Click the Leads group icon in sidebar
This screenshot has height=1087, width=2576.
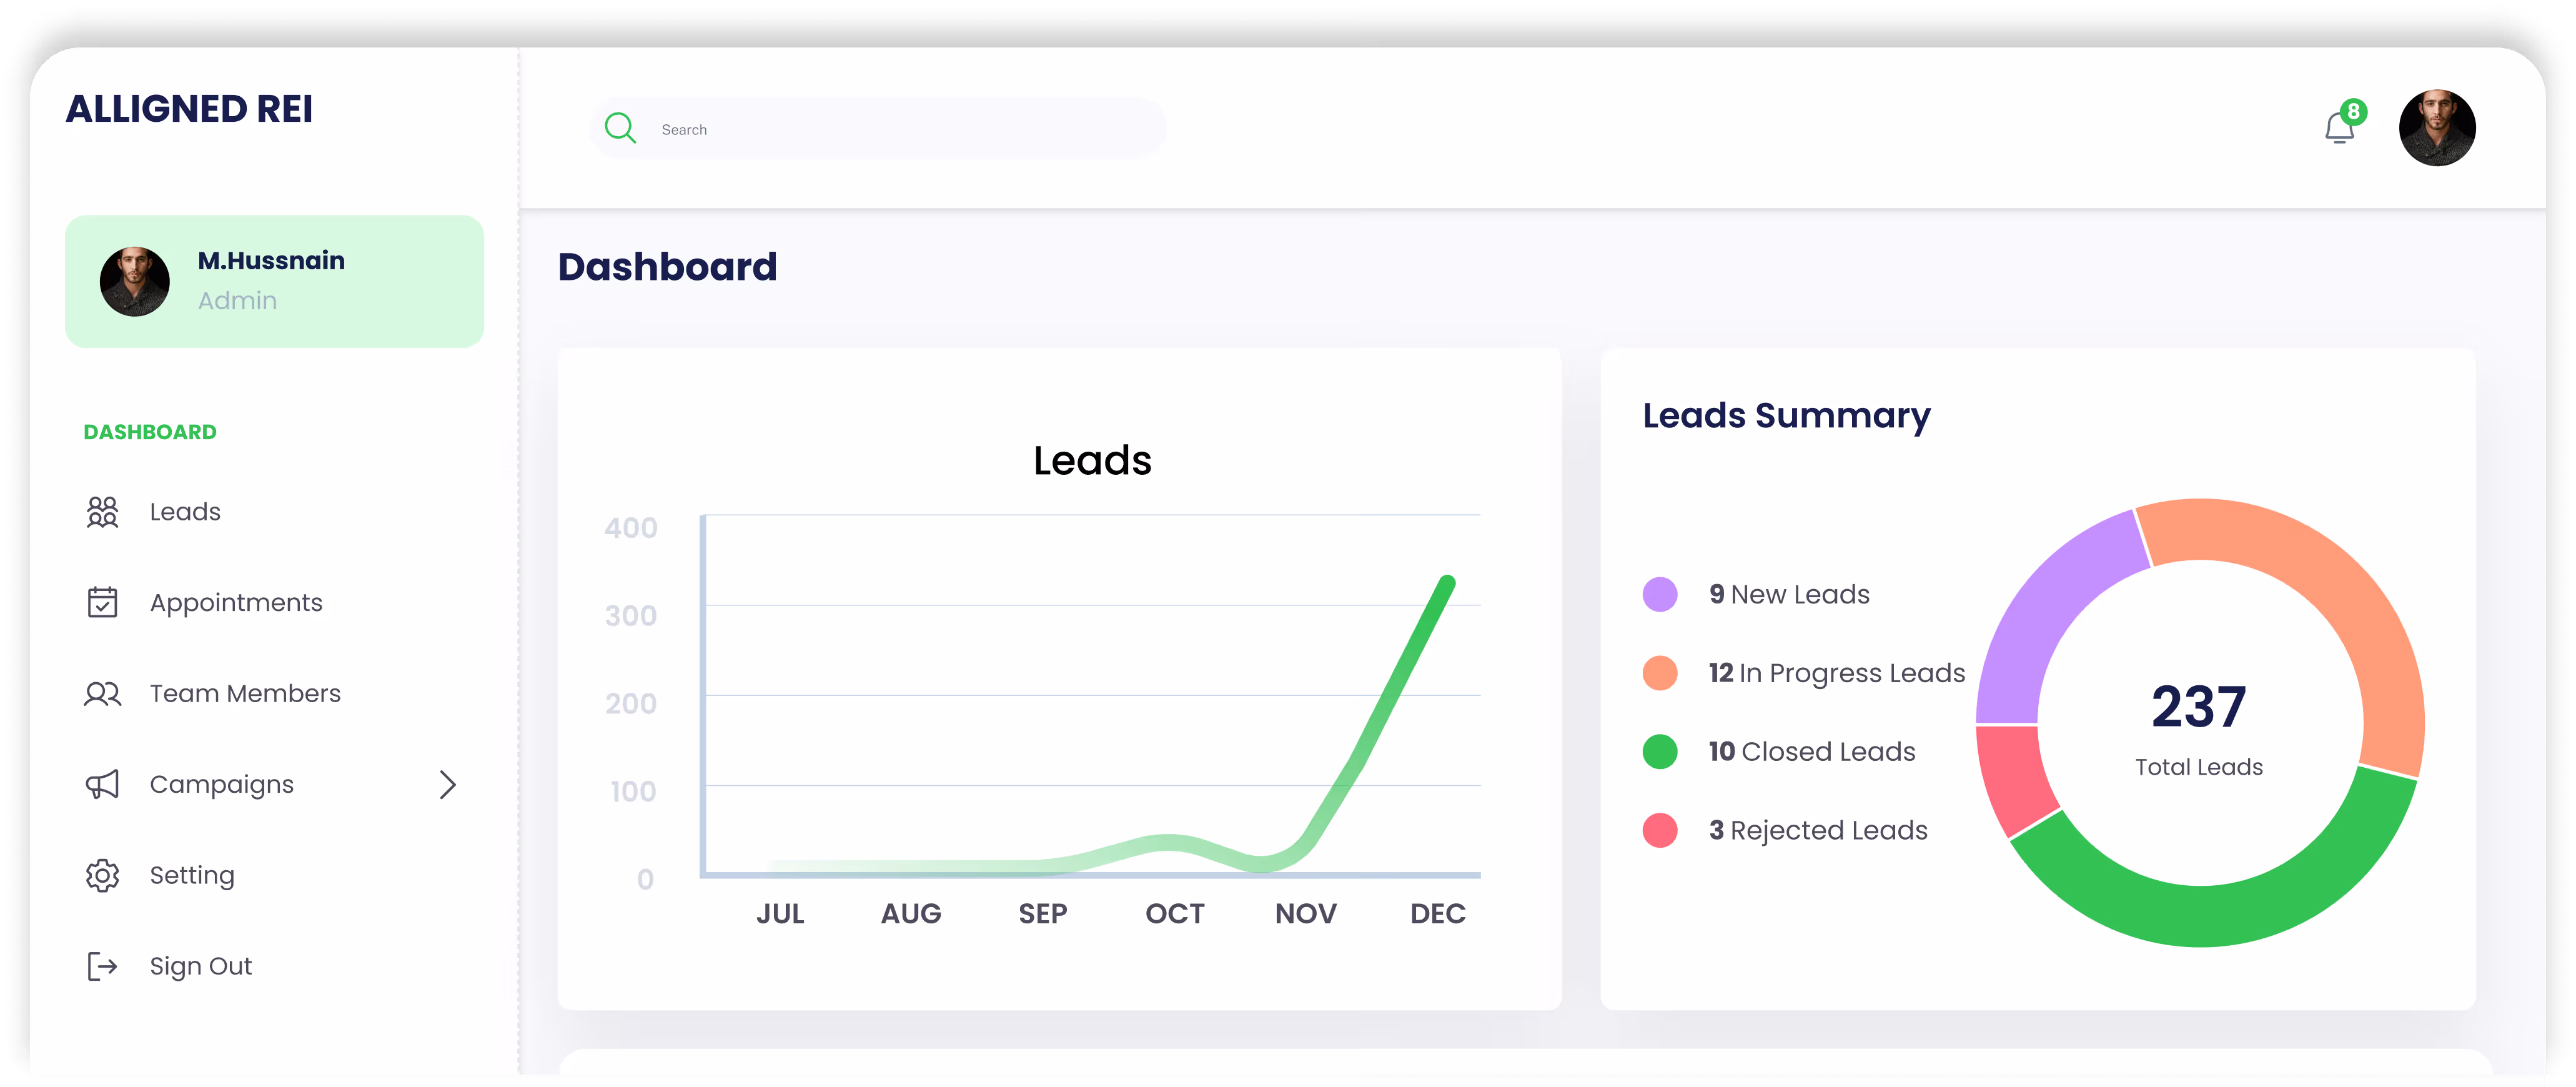pyautogui.click(x=102, y=512)
